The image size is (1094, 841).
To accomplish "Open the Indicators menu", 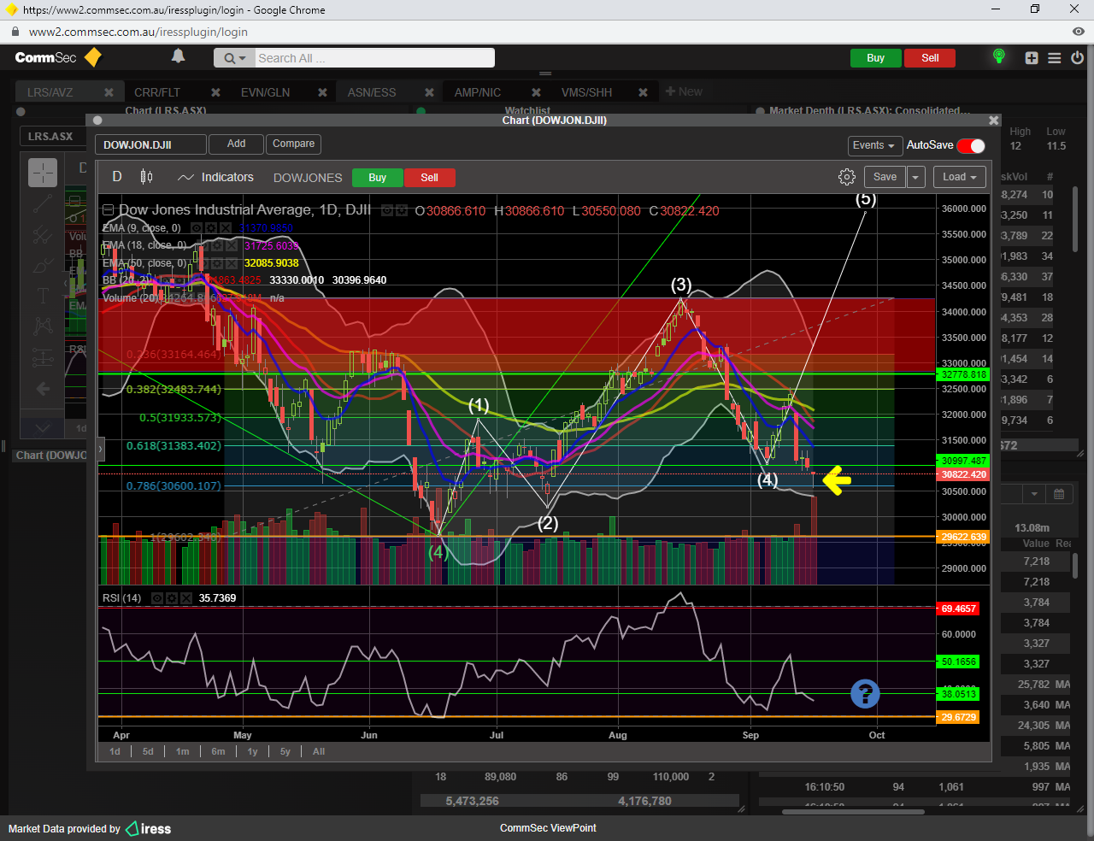I will coord(227,177).
